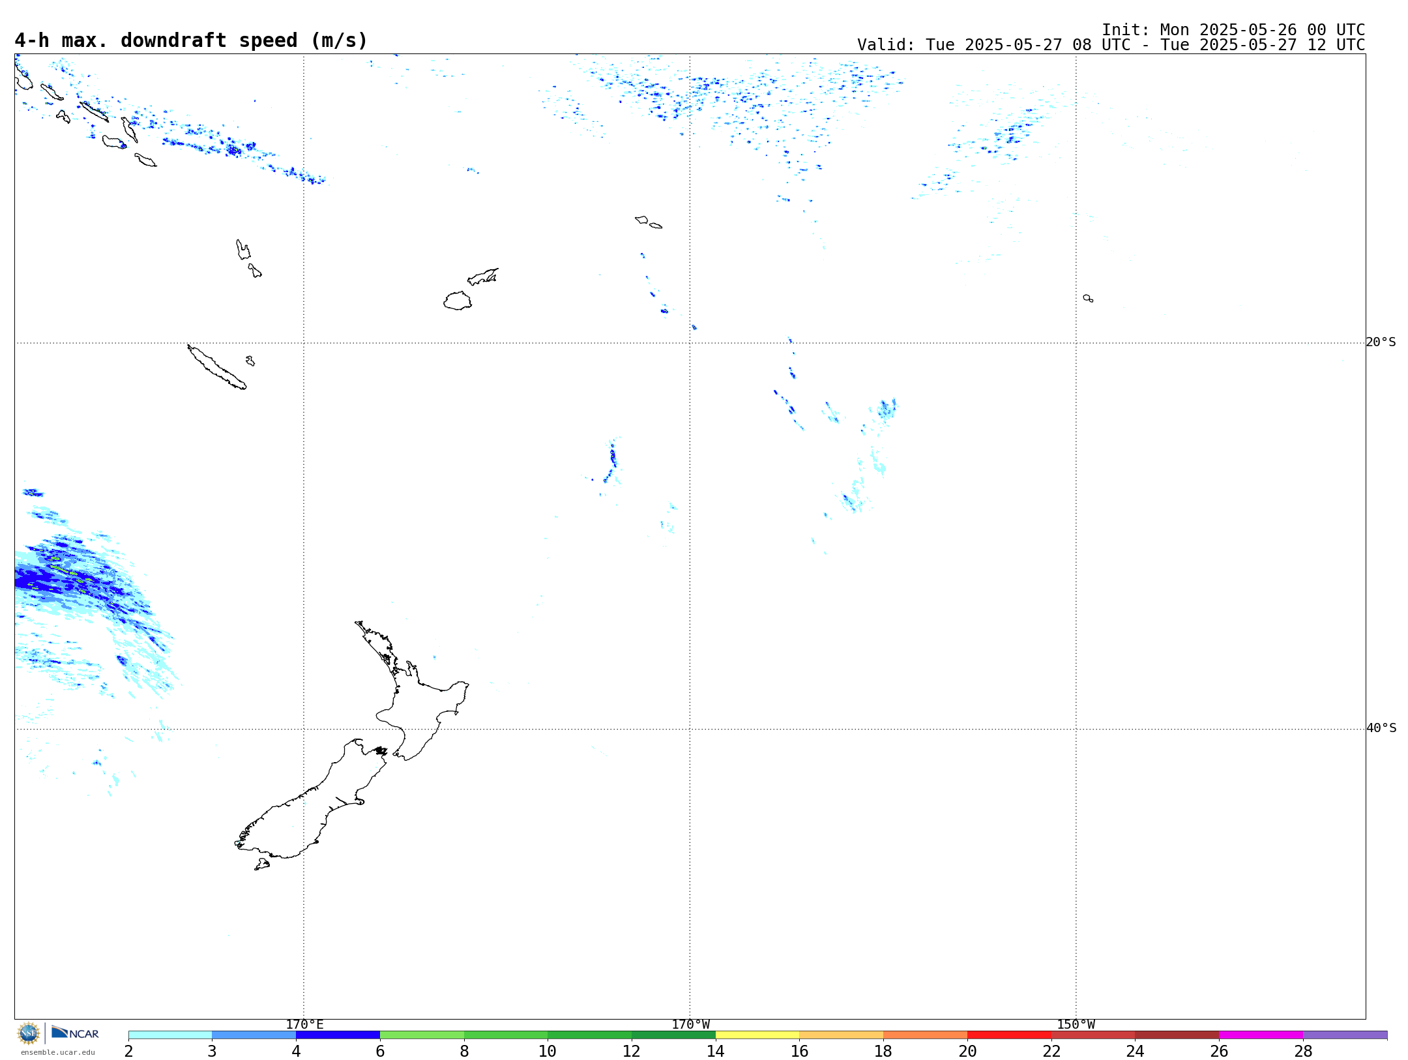Click the colorbar tick label 6
1408x1060 pixels.
pos(380,1051)
